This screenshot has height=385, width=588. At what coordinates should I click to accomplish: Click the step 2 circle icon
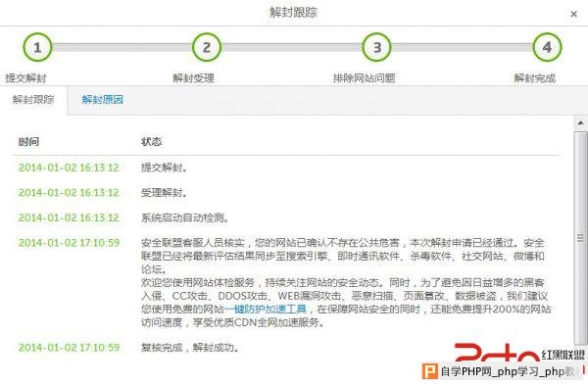(x=207, y=47)
